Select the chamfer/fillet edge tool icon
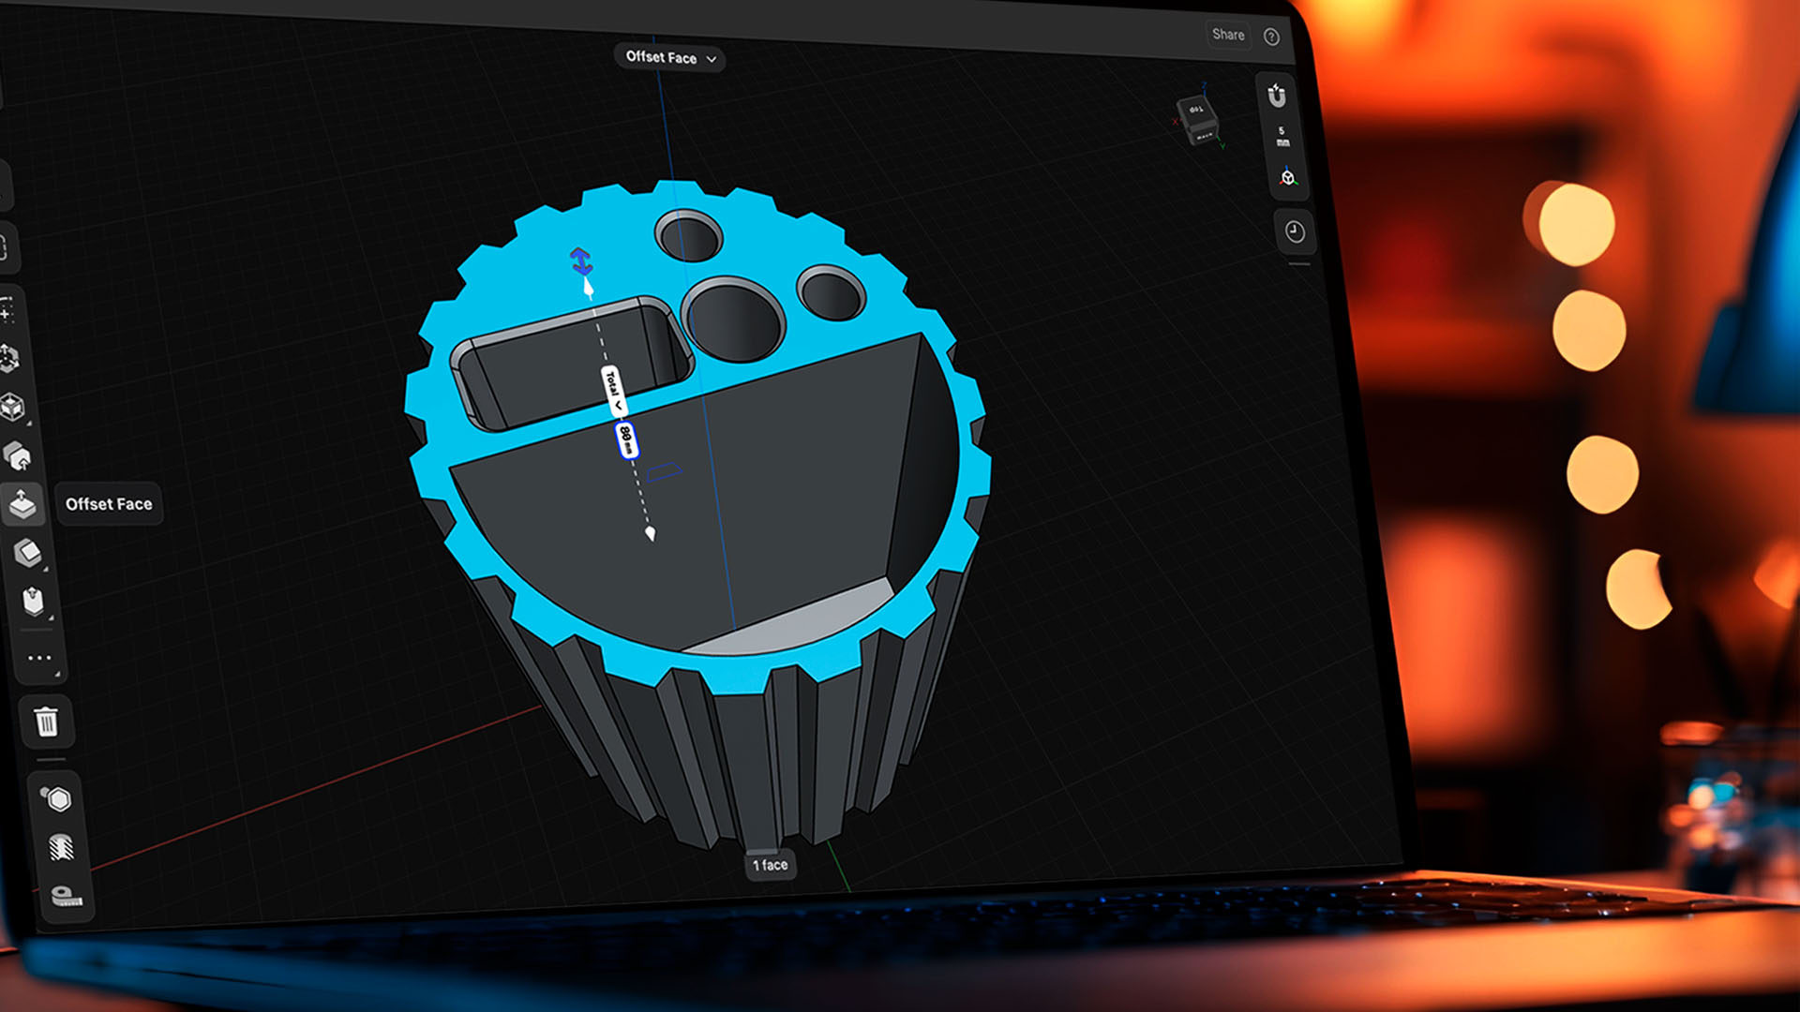1800x1012 pixels. tap(27, 553)
